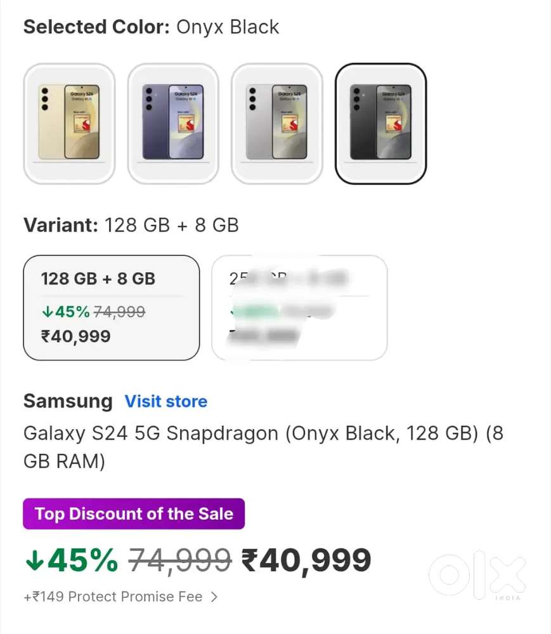Viewport: 551px width, 634px height.
Task: Expand the Protect Promise Fee chevron
Action: 214,597
